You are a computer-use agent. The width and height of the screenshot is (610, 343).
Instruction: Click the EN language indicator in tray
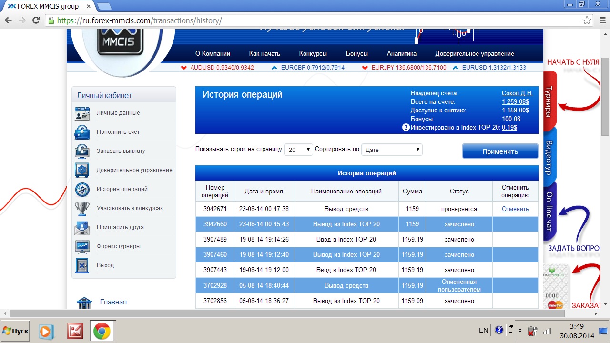pyautogui.click(x=483, y=330)
